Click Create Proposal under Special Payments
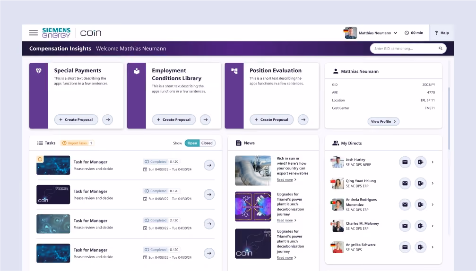 tap(76, 120)
